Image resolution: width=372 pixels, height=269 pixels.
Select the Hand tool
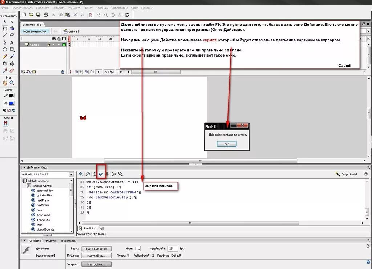5,83
